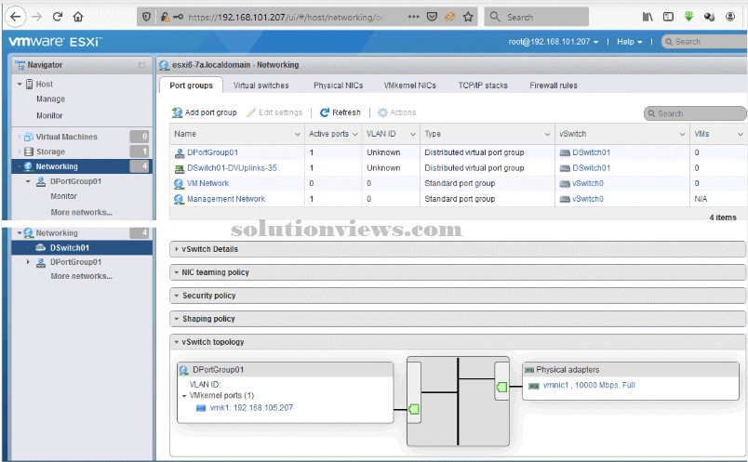Viewport: 748px width, 462px height.
Task: Switch to the VMkernel NICs tab
Action: pos(409,86)
